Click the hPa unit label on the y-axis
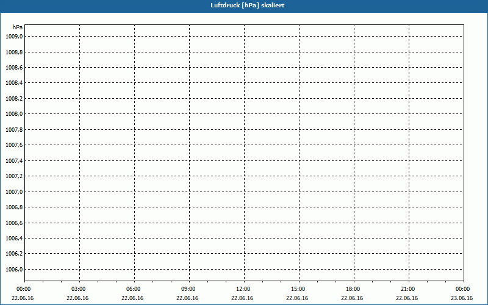This screenshot has height=305, width=488. (x=18, y=27)
